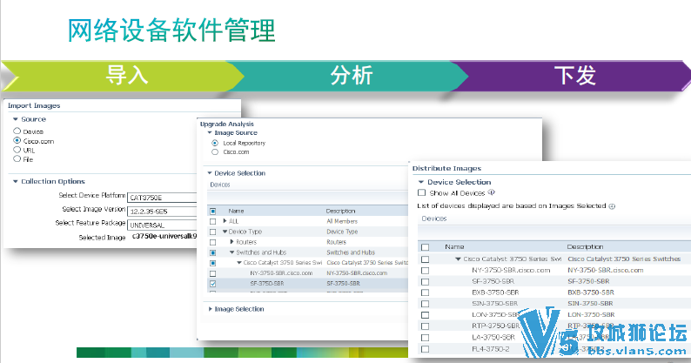
Task: Check NY-3750-SBR.cisco.com in Upgrade Analysis list
Action: click(x=213, y=273)
